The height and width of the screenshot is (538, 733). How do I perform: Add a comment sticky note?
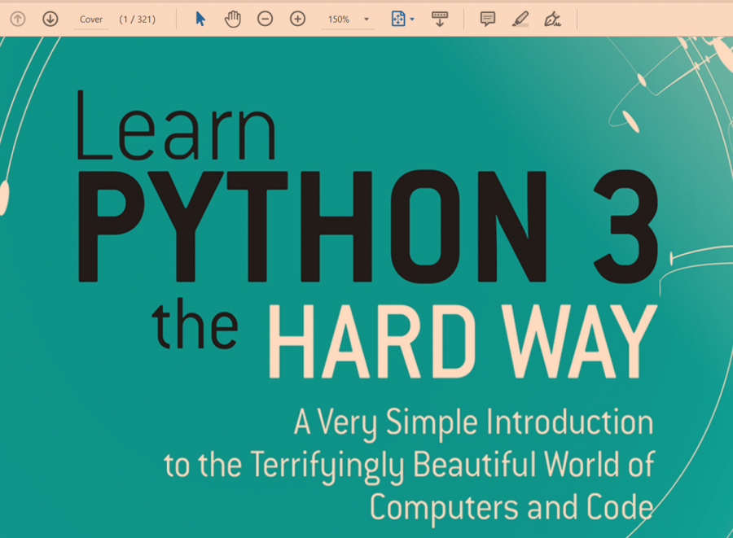(x=488, y=19)
